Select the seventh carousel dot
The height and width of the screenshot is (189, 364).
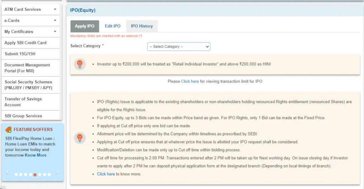44,175
